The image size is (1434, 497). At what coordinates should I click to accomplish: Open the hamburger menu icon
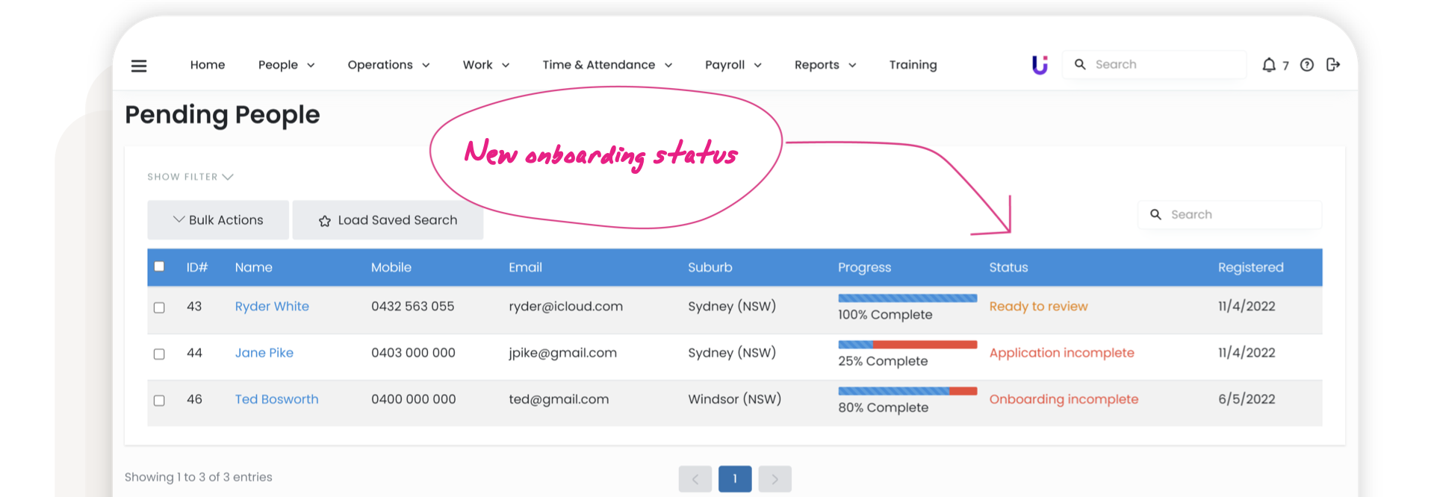pos(139,66)
